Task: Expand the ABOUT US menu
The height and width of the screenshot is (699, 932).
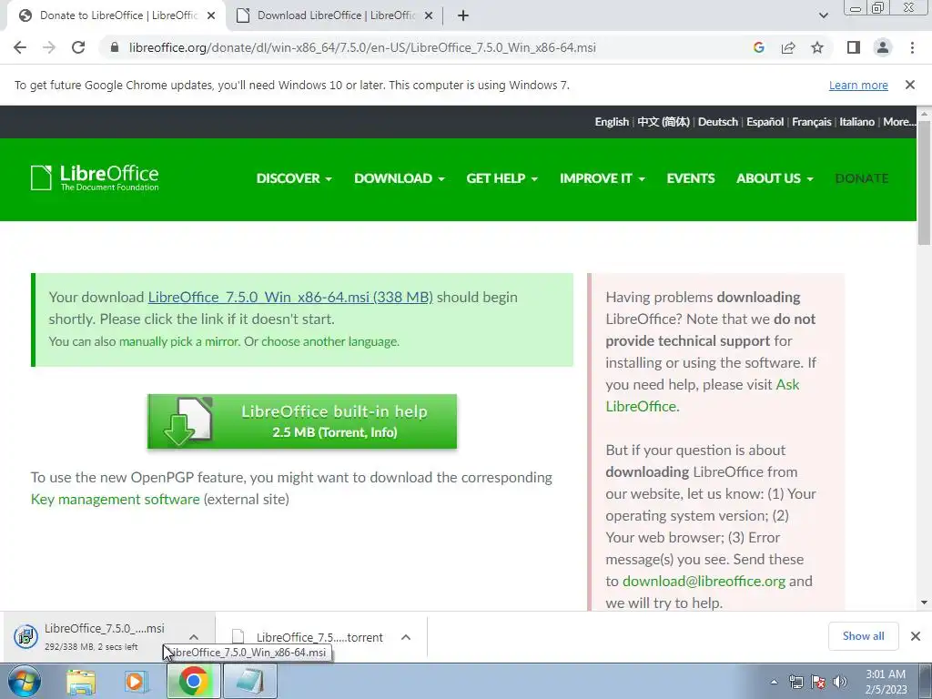Action: click(x=775, y=178)
